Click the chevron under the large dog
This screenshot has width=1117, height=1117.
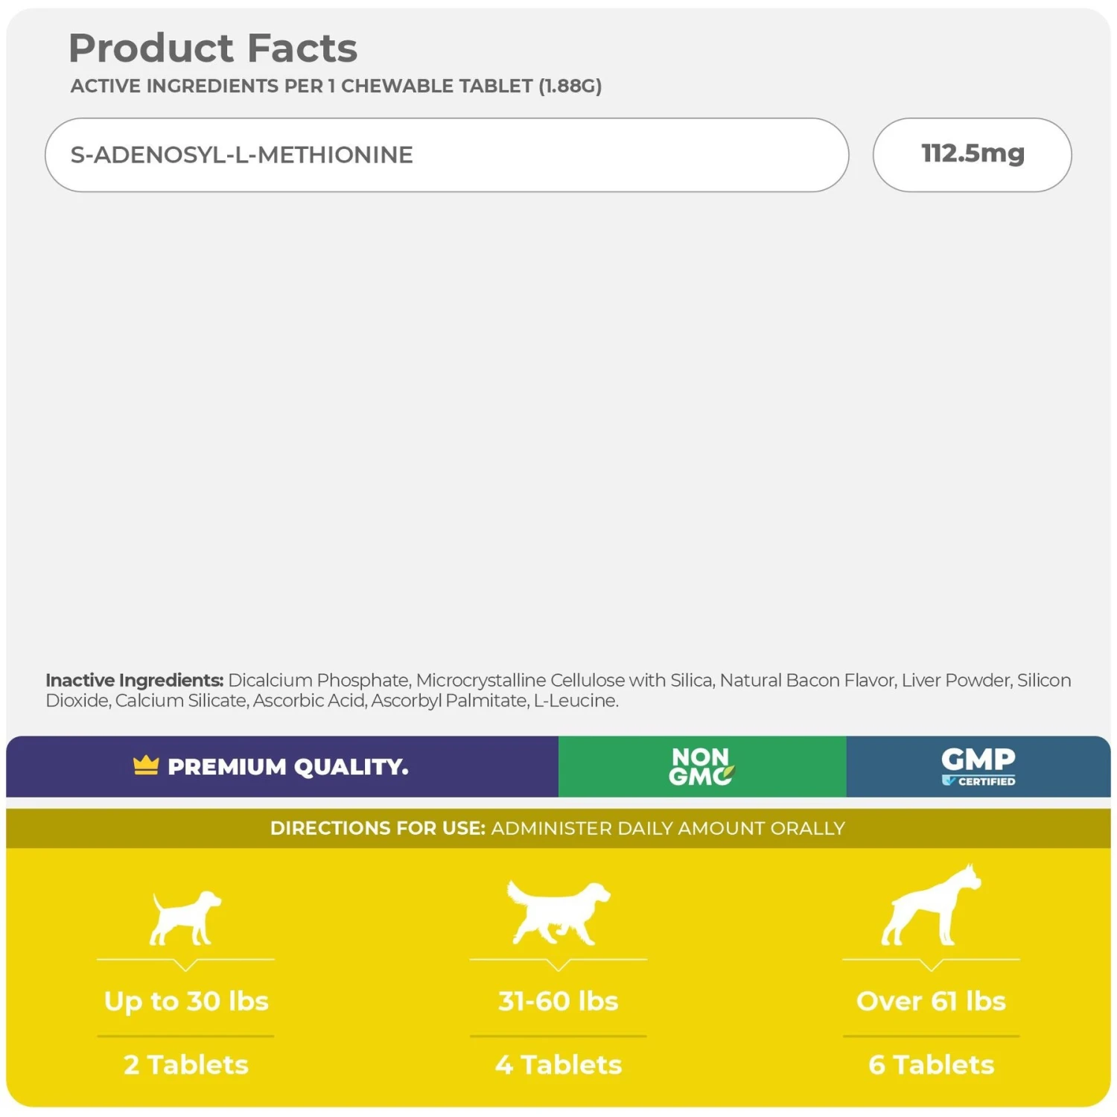click(931, 965)
